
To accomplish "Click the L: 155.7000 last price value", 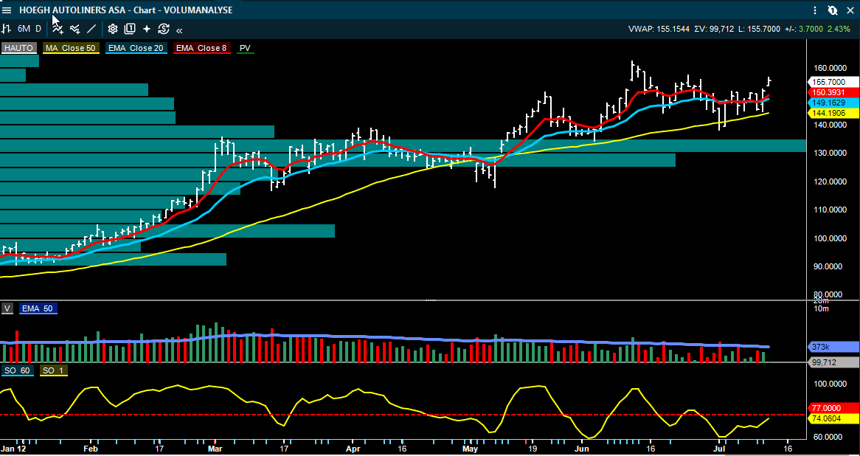I will coord(760,29).
